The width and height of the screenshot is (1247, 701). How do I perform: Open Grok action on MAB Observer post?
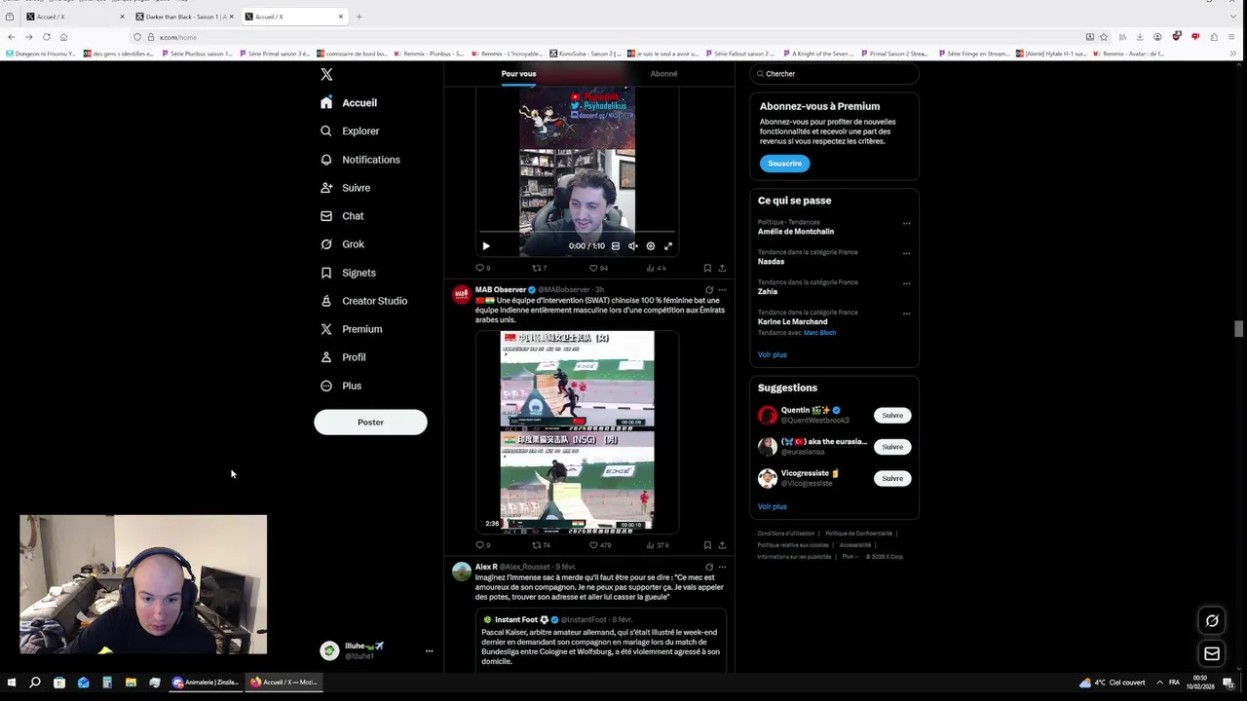[708, 289]
